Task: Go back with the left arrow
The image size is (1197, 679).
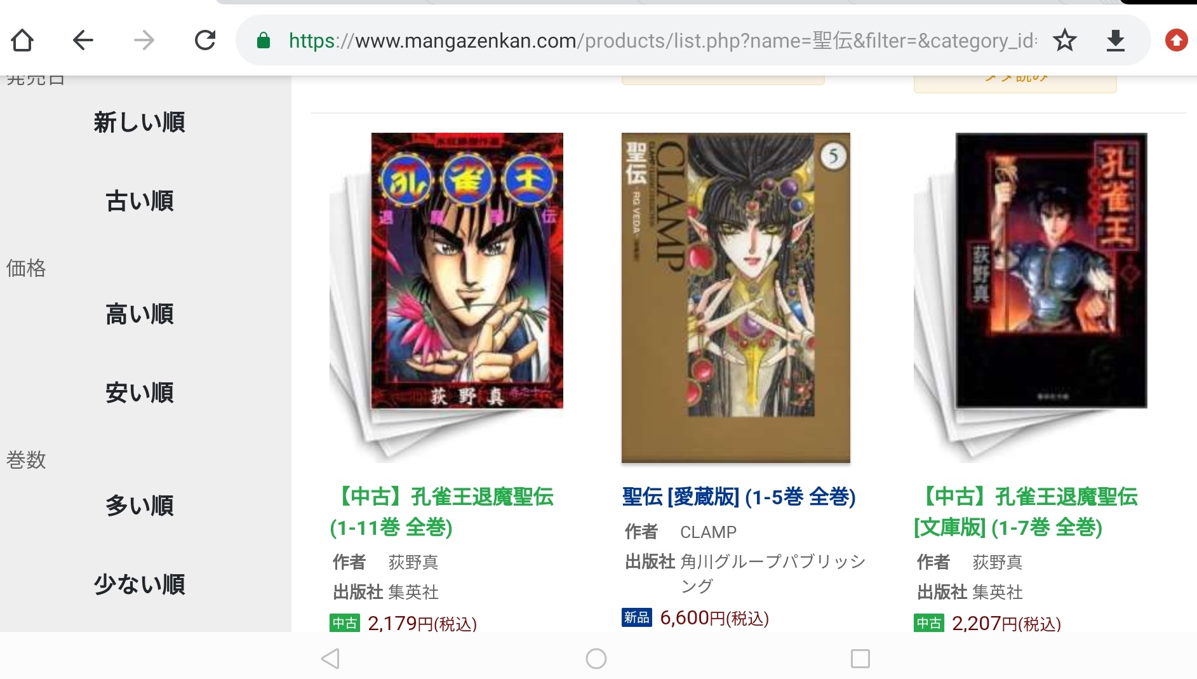Action: tap(83, 41)
